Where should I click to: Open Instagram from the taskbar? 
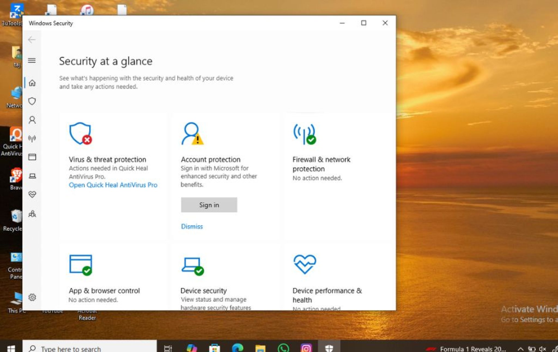pyautogui.click(x=305, y=348)
